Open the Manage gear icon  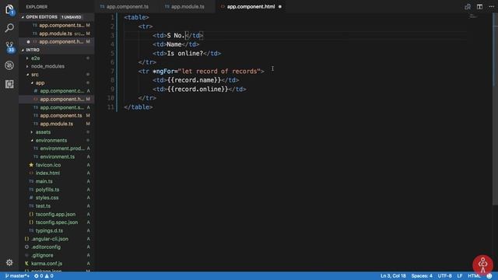click(x=9, y=263)
